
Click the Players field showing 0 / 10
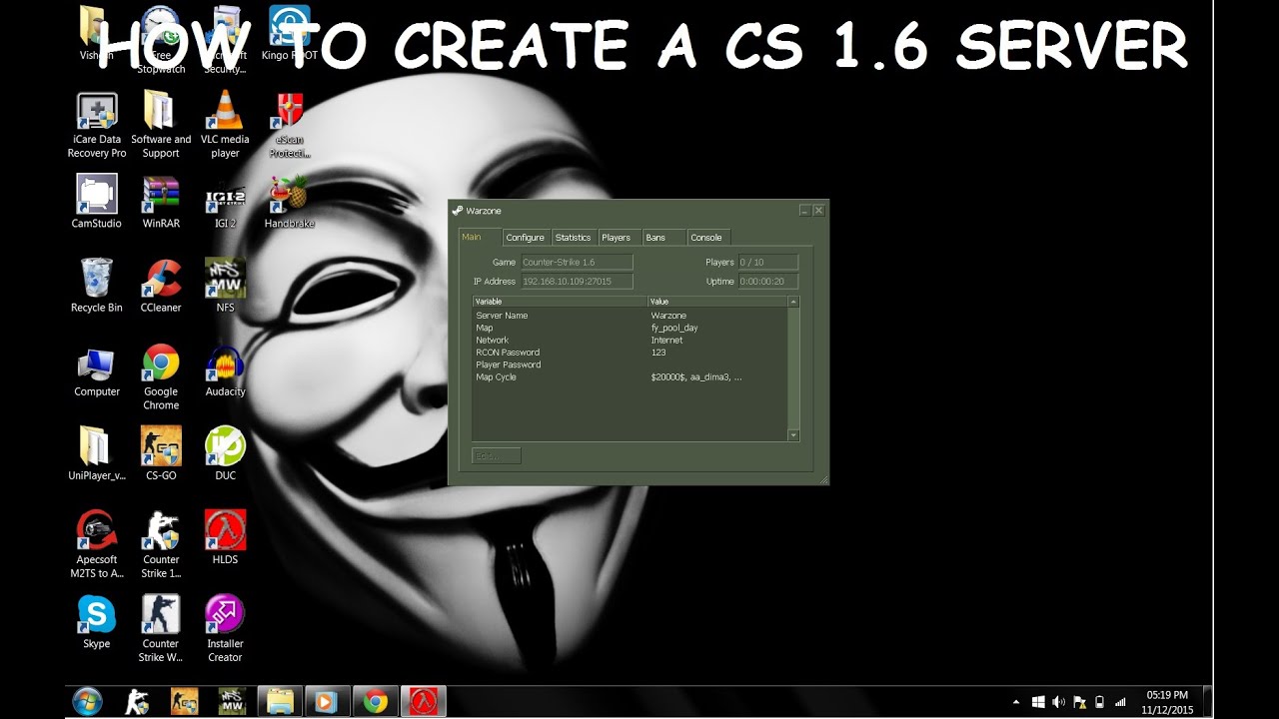click(767, 262)
